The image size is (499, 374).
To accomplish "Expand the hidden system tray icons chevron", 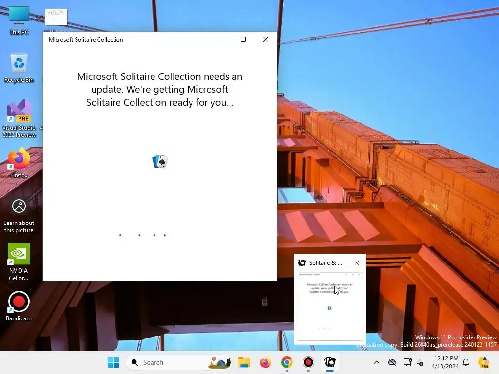I will tap(377, 362).
